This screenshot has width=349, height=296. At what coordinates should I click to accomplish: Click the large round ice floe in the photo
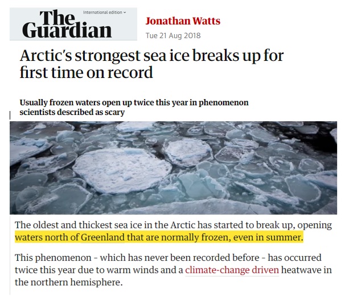[122, 170]
